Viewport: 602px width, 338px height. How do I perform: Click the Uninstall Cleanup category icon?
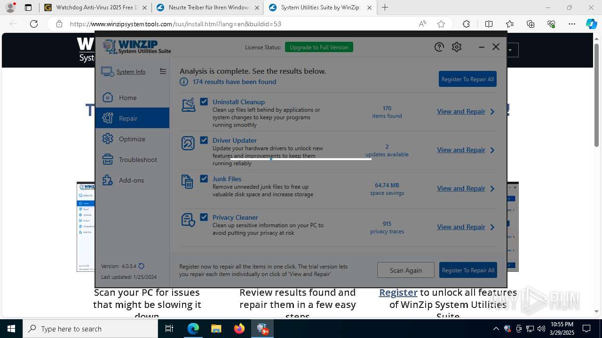[189, 105]
